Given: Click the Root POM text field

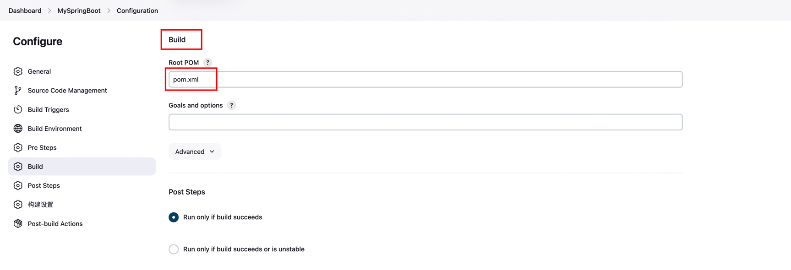Looking at the screenshot, I should click(426, 80).
